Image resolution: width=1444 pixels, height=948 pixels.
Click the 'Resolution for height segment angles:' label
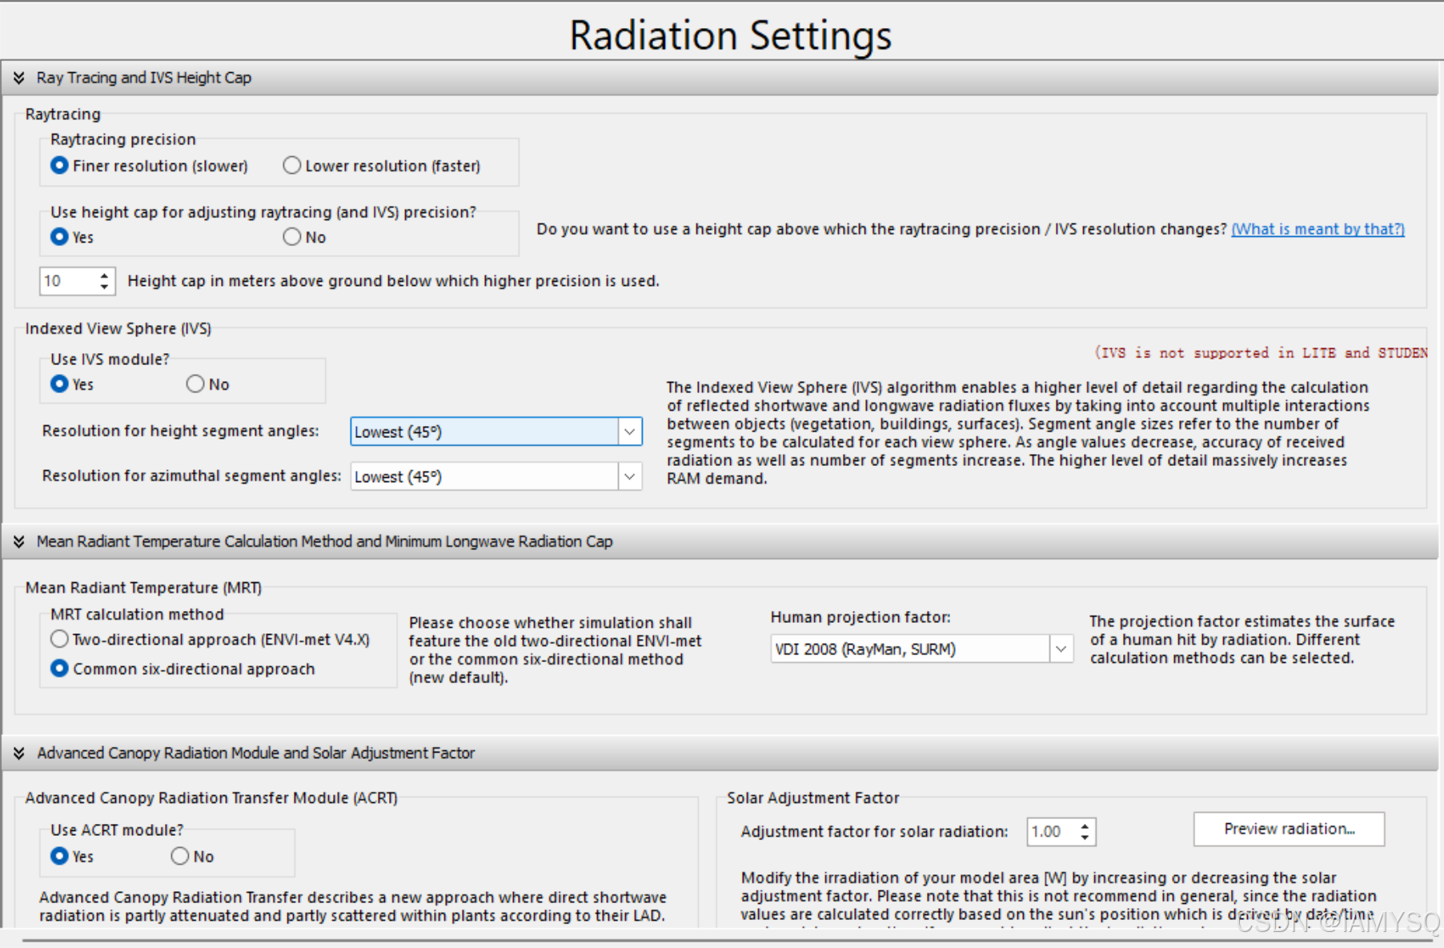pyautogui.click(x=180, y=431)
